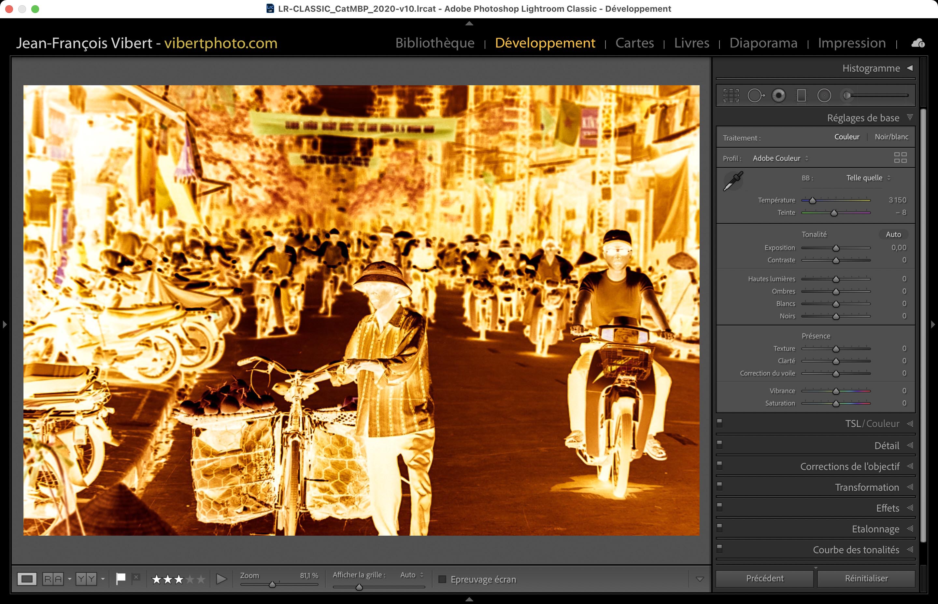This screenshot has height=604, width=938.
Task: Switch to the Bibliothèque module
Action: [435, 43]
